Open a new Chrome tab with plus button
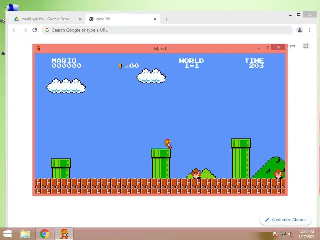 coord(167,19)
